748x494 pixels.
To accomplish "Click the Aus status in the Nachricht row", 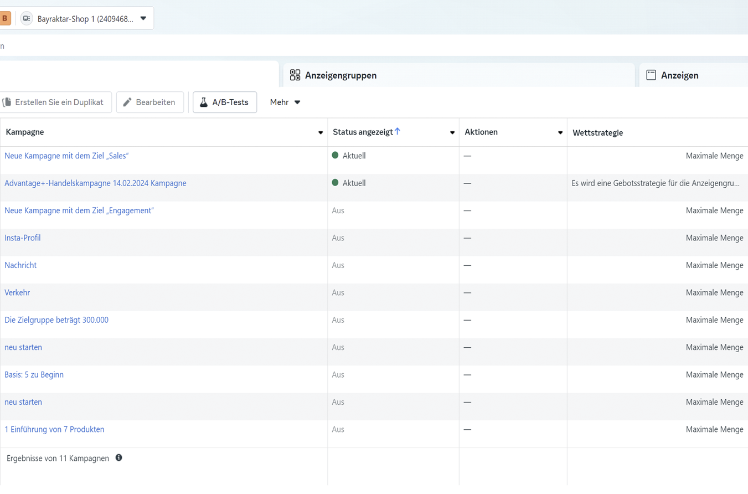I will point(338,265).
